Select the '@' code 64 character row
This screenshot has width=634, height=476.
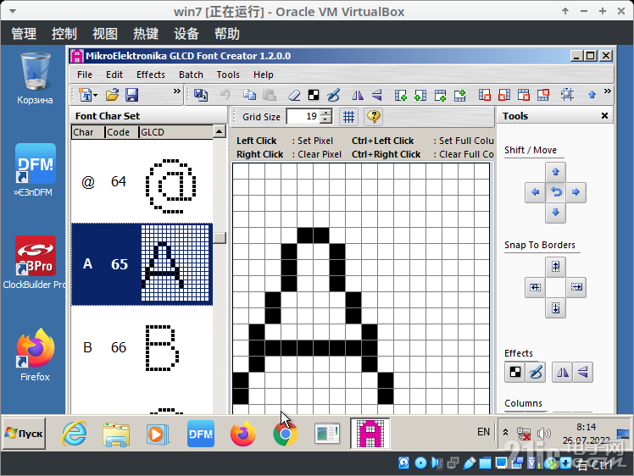[x=142, y=182]
